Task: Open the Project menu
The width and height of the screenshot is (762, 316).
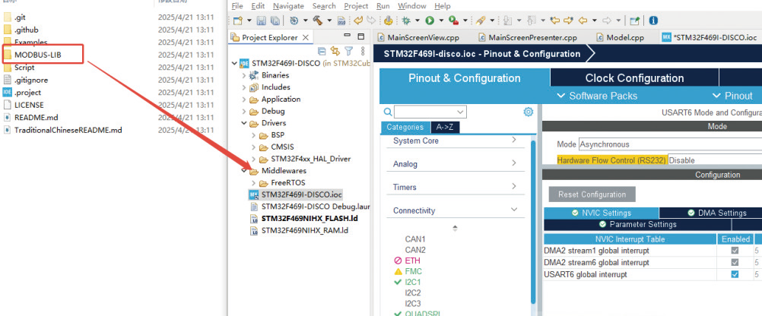Action: coord(356,6)
